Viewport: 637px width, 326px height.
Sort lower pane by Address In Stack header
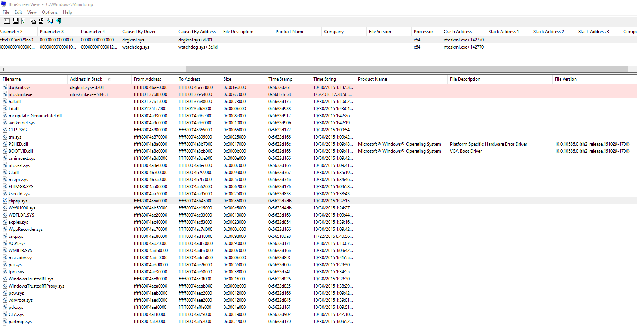(99, 79)
